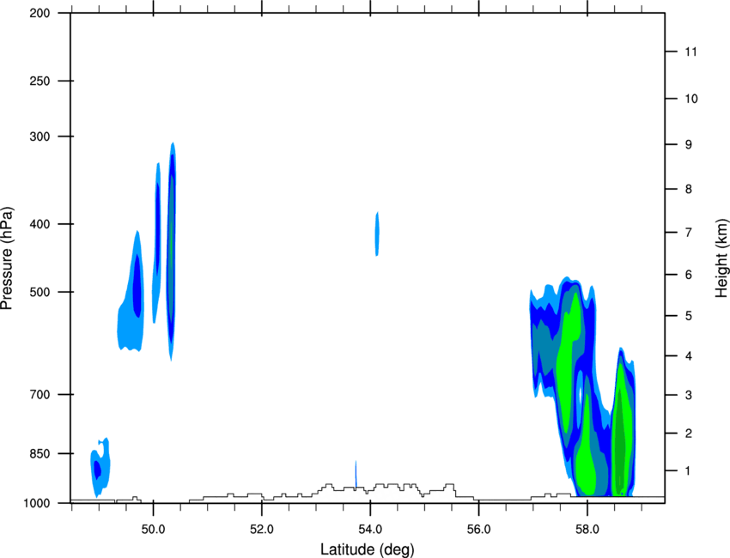Click the "Height (km)" axis title

(x=722, y=258)
